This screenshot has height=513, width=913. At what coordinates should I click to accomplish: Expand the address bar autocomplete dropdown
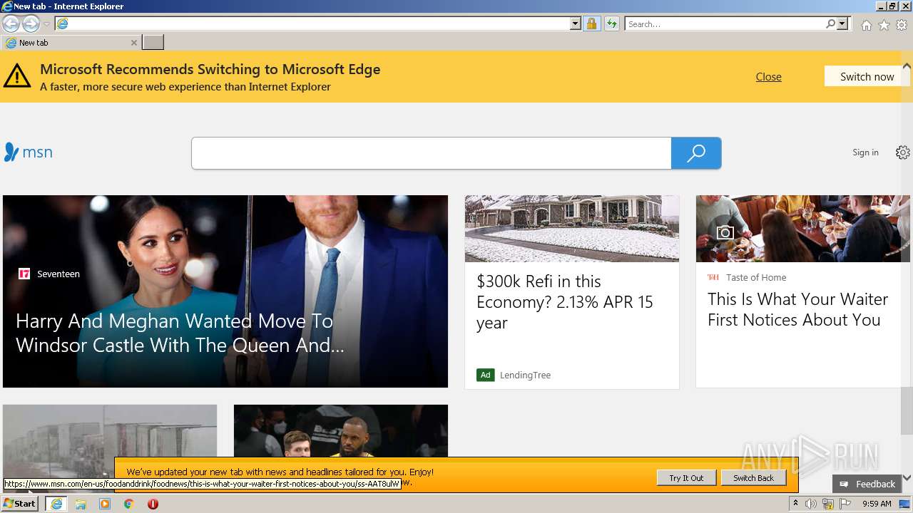pyautogui.click(x=576, y=24)
